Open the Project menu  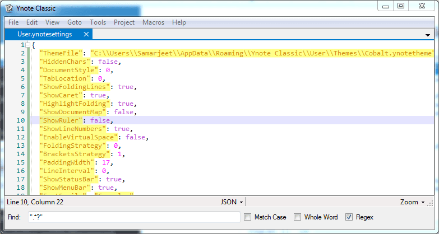124,22
